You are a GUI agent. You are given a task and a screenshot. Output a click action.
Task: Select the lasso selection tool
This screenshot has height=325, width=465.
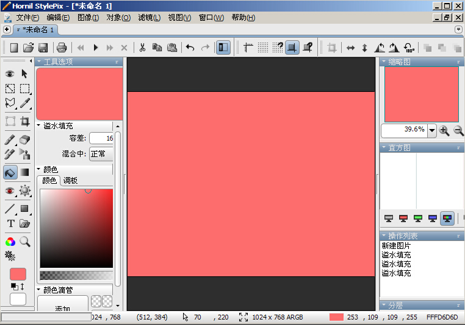(10, 103)
